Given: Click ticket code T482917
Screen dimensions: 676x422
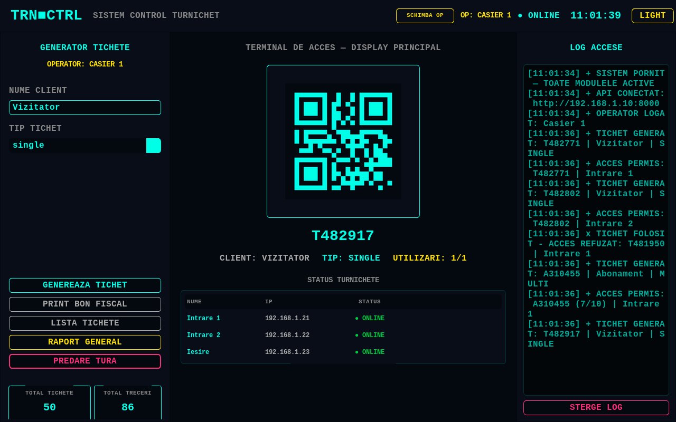Looking at the screenshot, I should pyautogui.click(x=343, y=236).
